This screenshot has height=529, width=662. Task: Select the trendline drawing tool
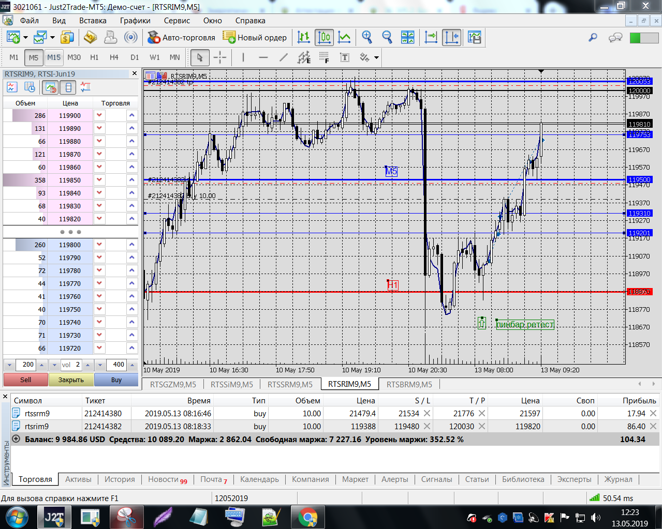[x=283, y=57]
